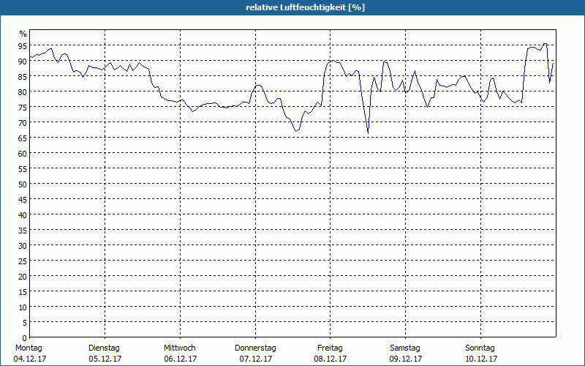Select the "Dienstag" day label
Screen dimensions: 585x366
(x=104, y=348)
